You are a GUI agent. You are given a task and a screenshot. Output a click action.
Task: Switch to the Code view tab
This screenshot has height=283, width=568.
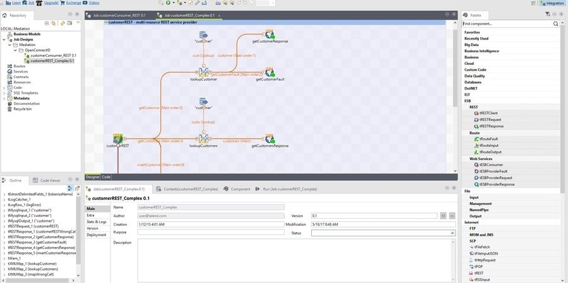pos(107,177)
